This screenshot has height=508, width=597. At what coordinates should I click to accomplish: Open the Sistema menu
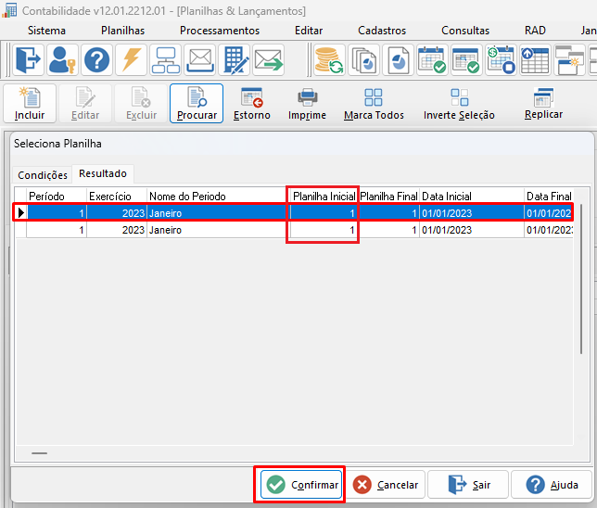pyautogui.click(x=46, y=31)
